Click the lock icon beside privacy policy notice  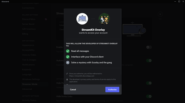(x=67, y=79)
